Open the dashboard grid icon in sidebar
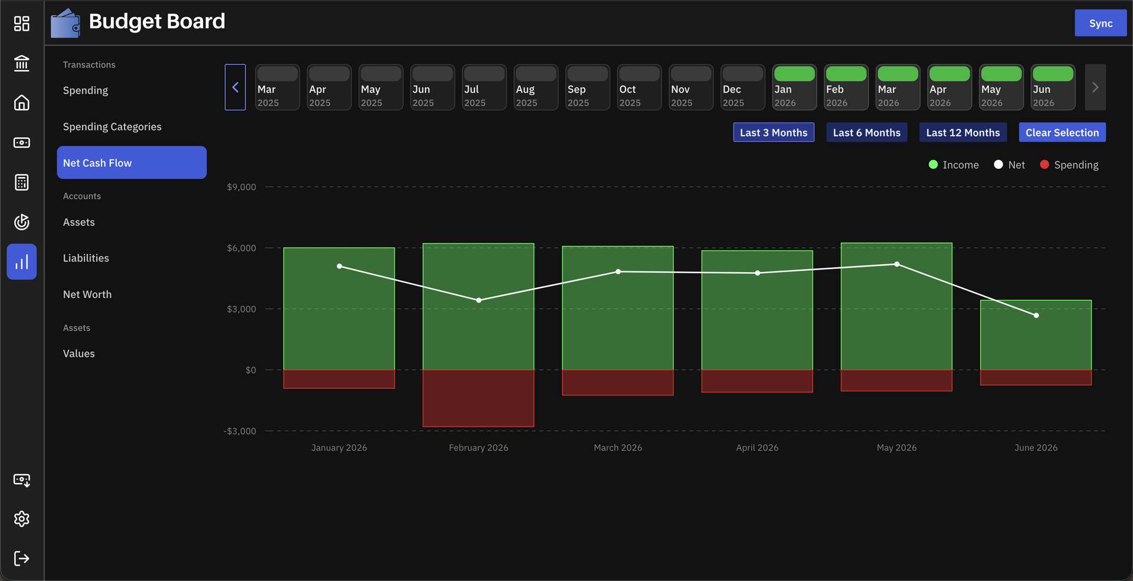The image size is (1133, 581). pos(22,24)
